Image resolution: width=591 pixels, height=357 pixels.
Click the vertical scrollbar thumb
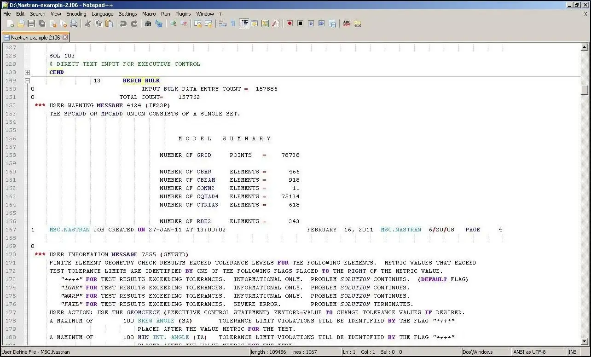point(585,90)
